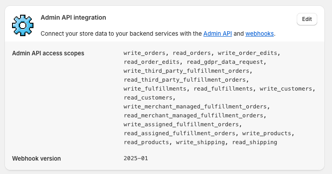The image size is (332, 174).
Task: Click write_merchant_managed_fulfillment_orders scope
Action: click(x=195, y=106)
